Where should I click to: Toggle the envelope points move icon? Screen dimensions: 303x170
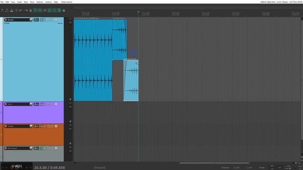[x=49, y=10]
